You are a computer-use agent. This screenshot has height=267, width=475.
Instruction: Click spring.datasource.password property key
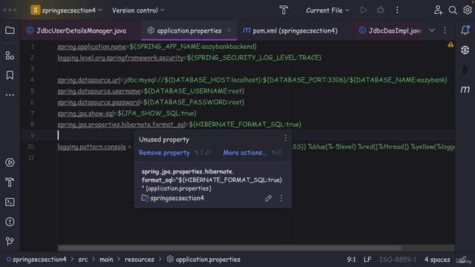(99, 102)
